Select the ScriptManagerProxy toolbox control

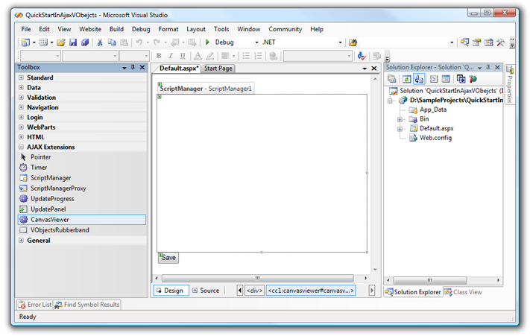58,188
